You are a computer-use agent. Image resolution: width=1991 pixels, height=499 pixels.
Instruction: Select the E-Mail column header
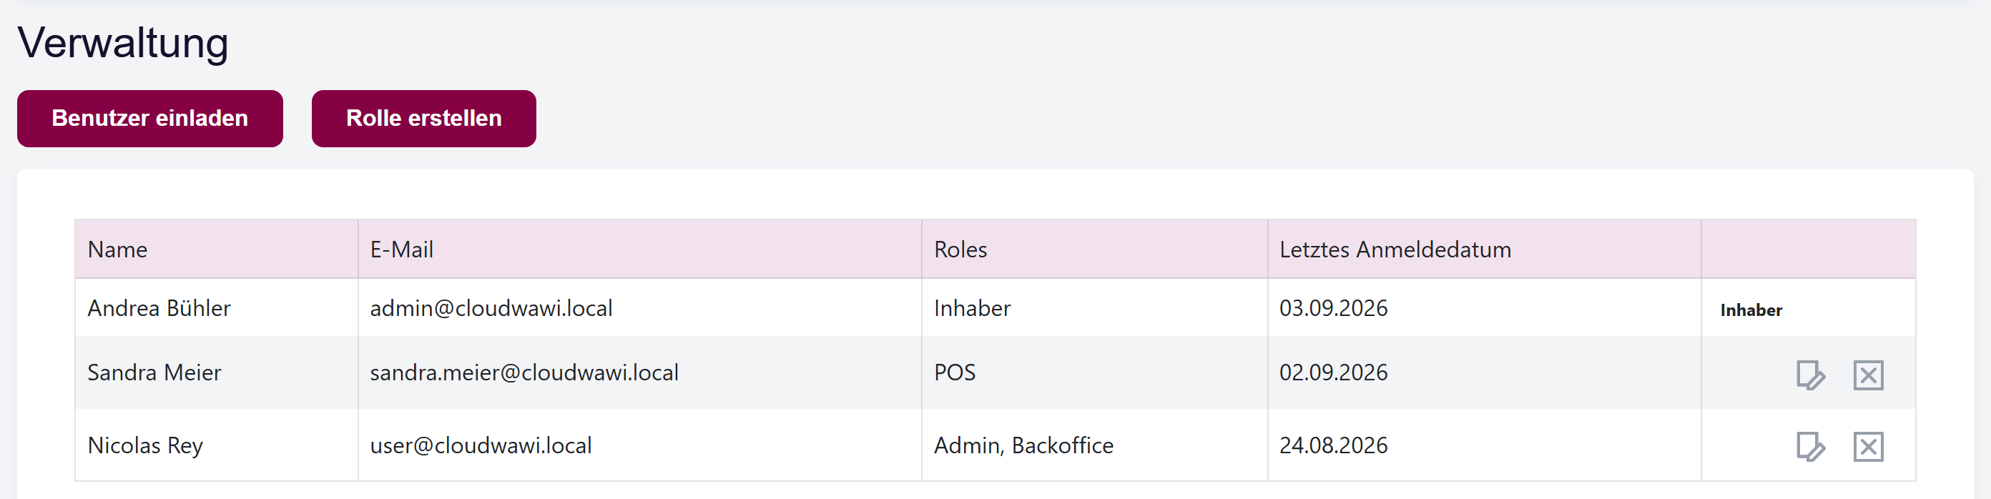pyautogui.click(x=640, y=249)
